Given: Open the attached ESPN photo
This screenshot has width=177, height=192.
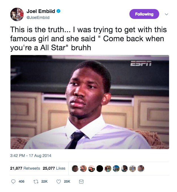Looking at the screenshot, I should click(x=90, y=102).
